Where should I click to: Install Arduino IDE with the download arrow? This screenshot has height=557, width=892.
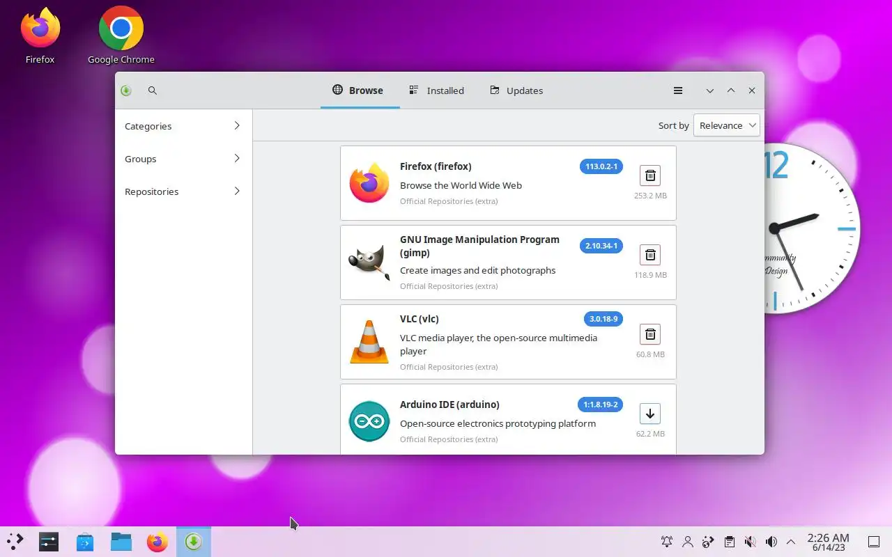(x=650, y=414)
